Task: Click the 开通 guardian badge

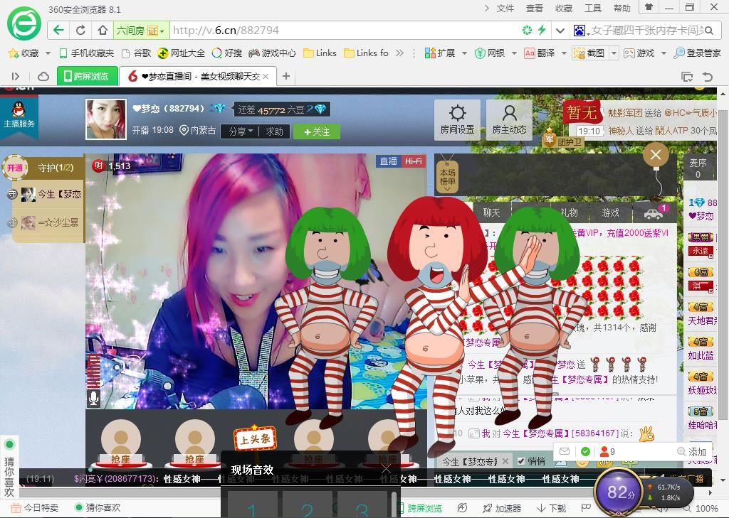Action: [15, 168]
